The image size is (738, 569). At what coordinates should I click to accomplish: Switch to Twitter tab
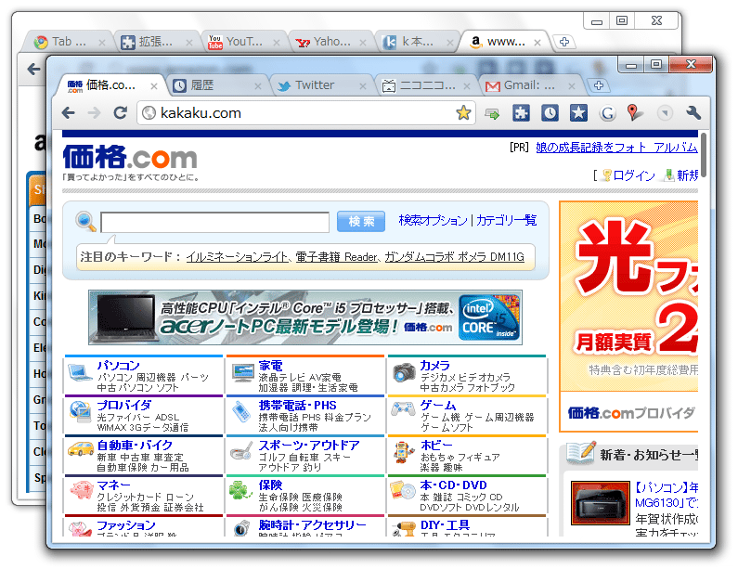(320, 85)
